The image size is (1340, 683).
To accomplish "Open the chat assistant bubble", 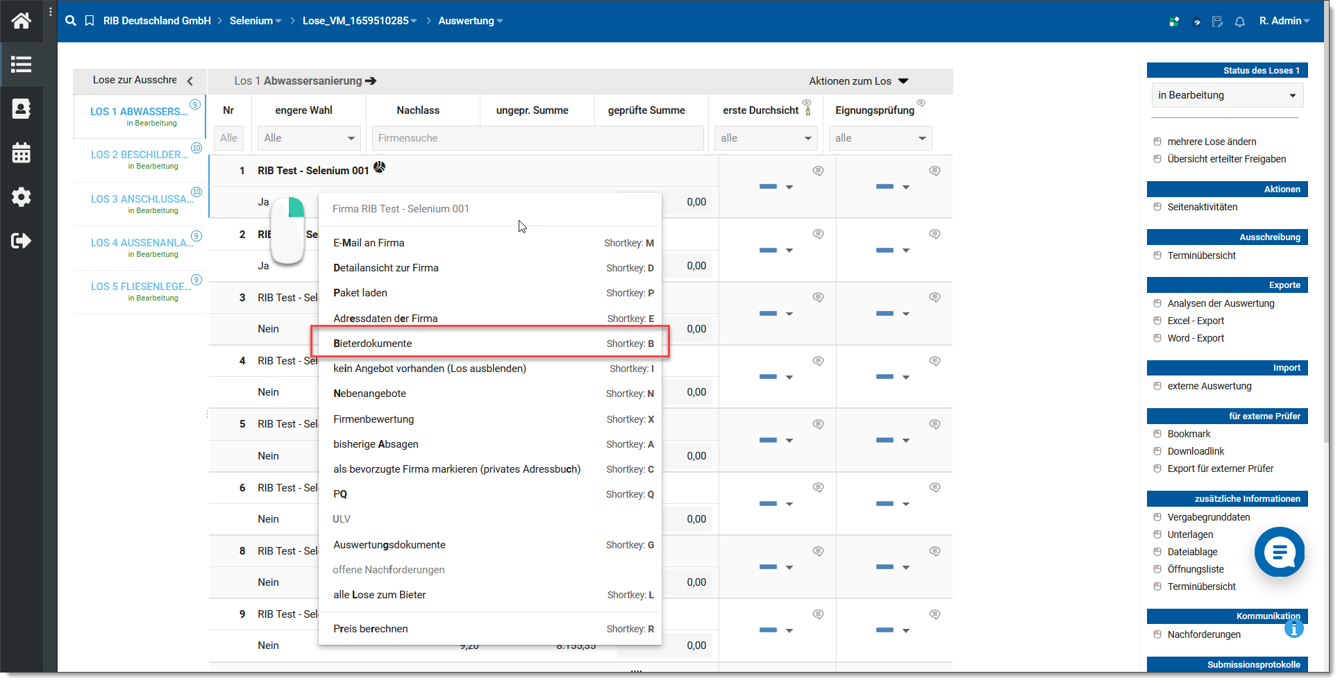I will tap(1280, 552).
